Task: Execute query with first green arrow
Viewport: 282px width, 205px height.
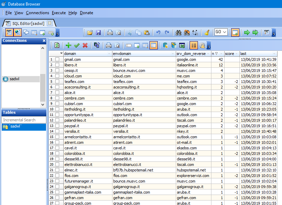Action: click(x=247, y=32)
